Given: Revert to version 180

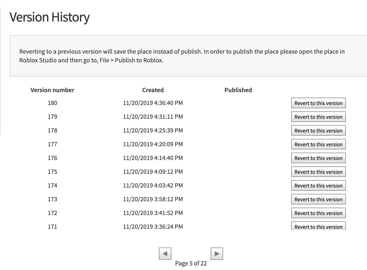Looking at the screenshot, I should [x=318, y=103].
